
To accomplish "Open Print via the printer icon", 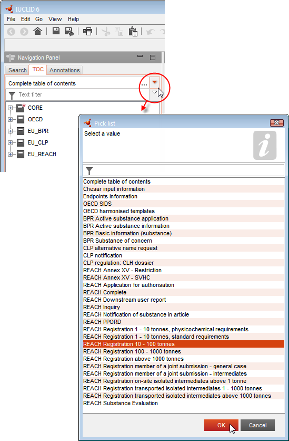I will point(87,32).
